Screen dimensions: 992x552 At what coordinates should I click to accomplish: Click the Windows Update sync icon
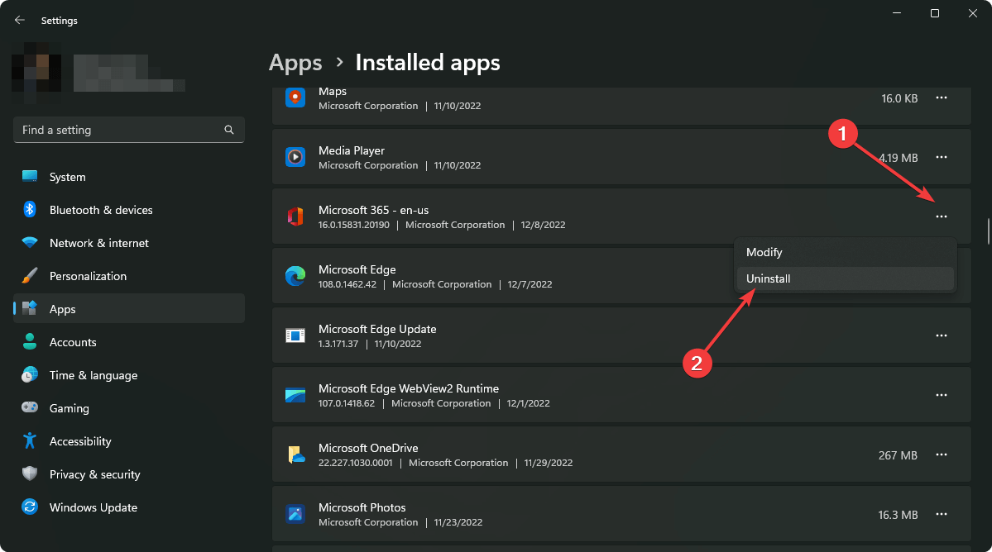[x=30, y=507]
